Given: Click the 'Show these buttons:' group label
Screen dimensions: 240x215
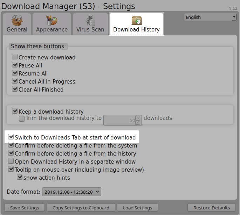Looking at the screenshot, I should coord(38,46).
